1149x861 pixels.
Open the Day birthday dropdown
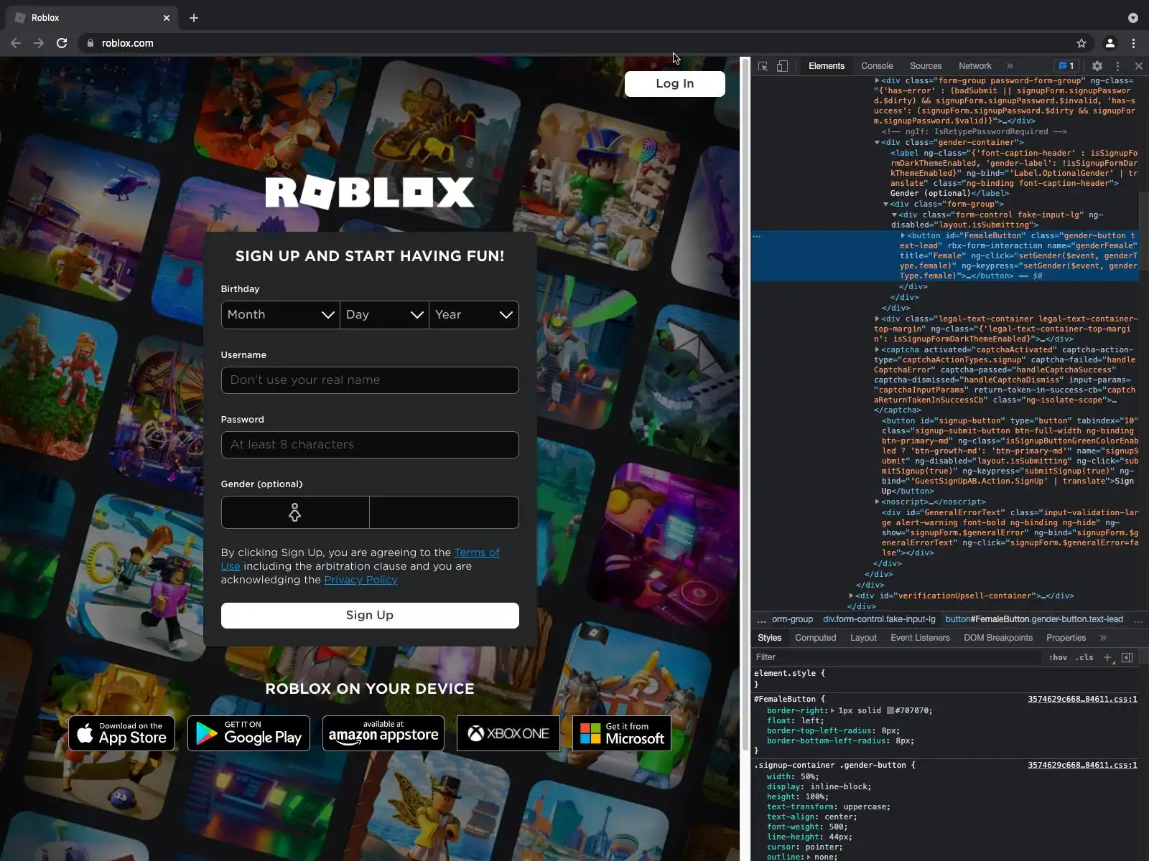384,315
